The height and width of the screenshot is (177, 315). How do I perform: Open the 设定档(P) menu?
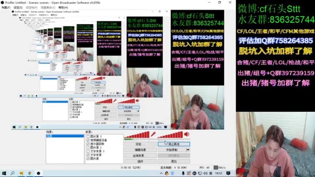pyautogui.click(x=31, y=7)
